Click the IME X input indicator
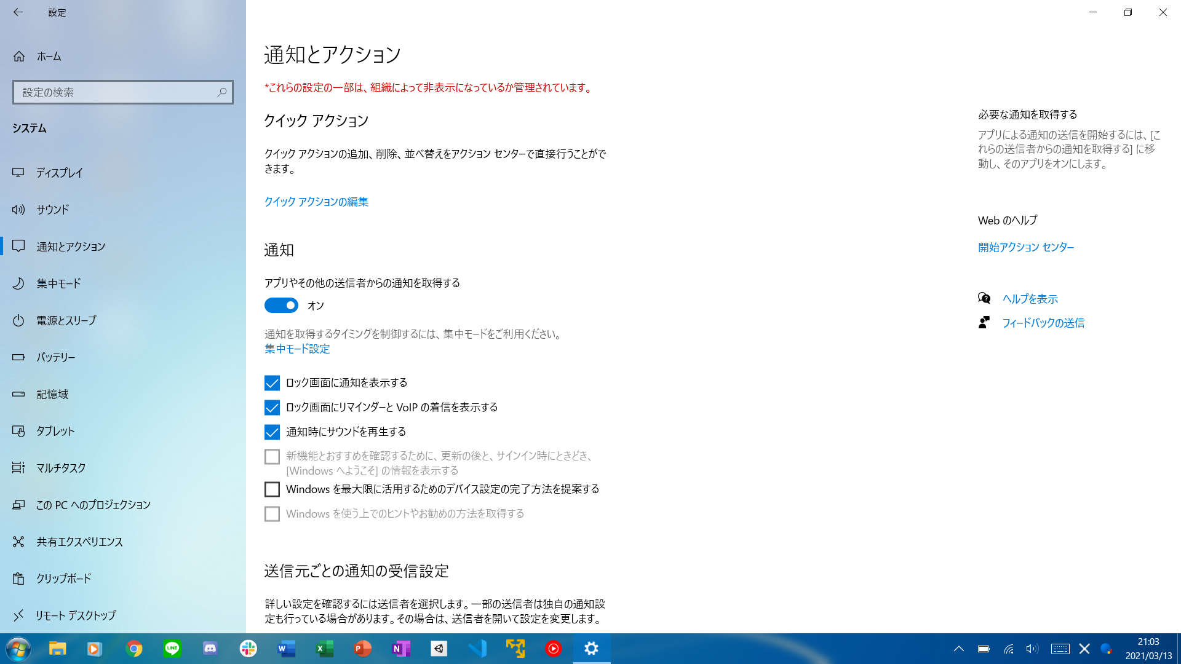 tap(1084, 649)
